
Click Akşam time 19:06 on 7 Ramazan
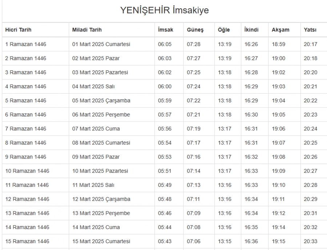pos(278,129)
